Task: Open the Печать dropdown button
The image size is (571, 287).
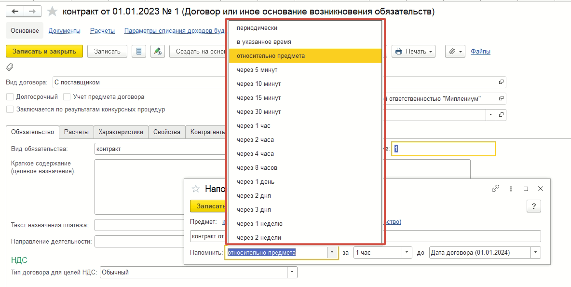Action: coord(414,51)
